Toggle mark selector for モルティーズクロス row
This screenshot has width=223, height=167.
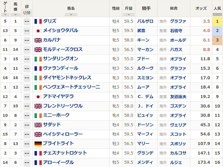[x=27, y=50]
